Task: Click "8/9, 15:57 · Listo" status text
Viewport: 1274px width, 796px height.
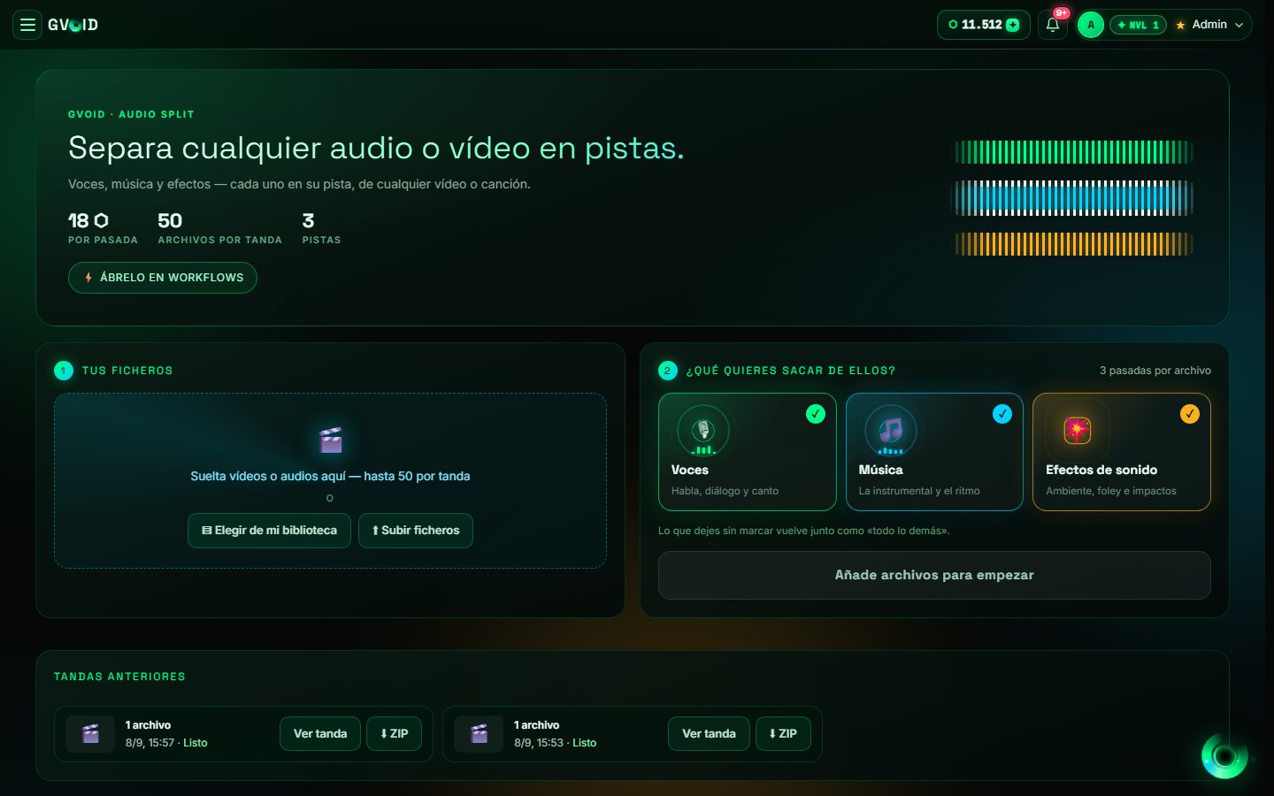Action: tap(166, 743)
